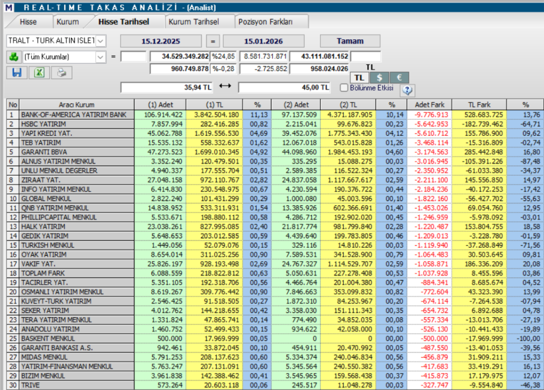Click the double-arrow price swap symbol
The height and width of the screenshot is (390, 544).
click(x=225, y=85)
